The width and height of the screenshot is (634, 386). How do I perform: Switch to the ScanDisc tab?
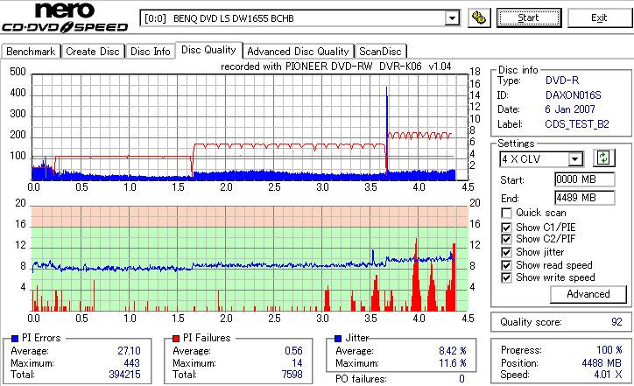(380, 52)
